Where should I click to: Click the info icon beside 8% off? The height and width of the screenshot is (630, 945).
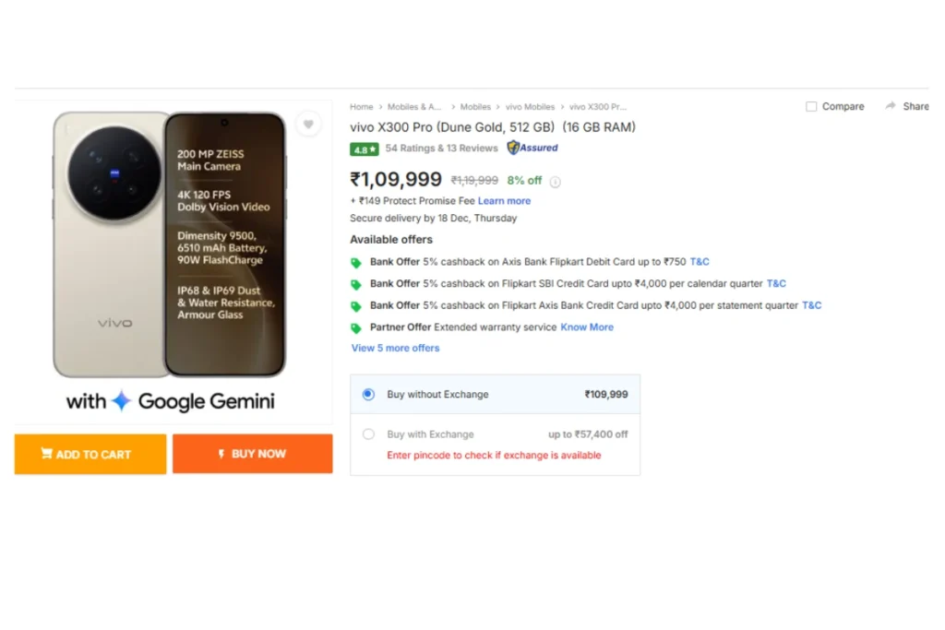tap(556, 182)
